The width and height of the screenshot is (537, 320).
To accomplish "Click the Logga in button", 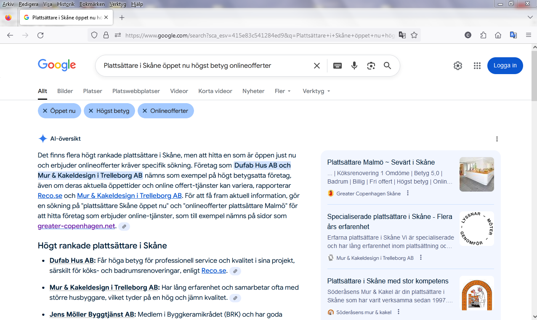I will tap(505, 66).
